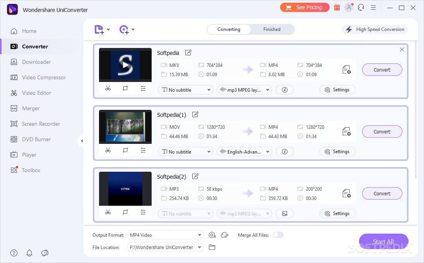
Task: Click the See Pricing button
Action: (305, 7)
